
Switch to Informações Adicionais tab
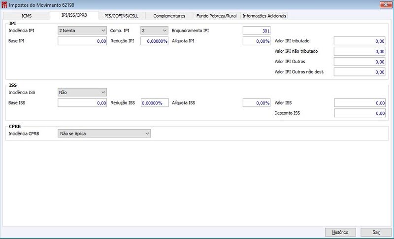(x=264, y=16)
